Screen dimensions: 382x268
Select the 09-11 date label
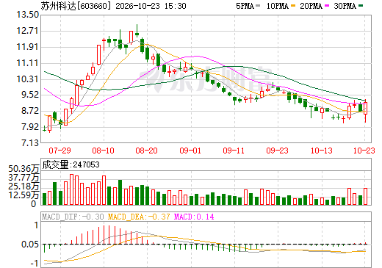click(x=234, y=151)
